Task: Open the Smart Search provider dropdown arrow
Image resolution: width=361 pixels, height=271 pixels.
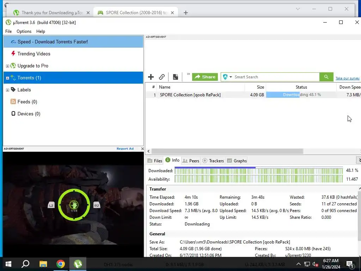Action: coord(231,77)
